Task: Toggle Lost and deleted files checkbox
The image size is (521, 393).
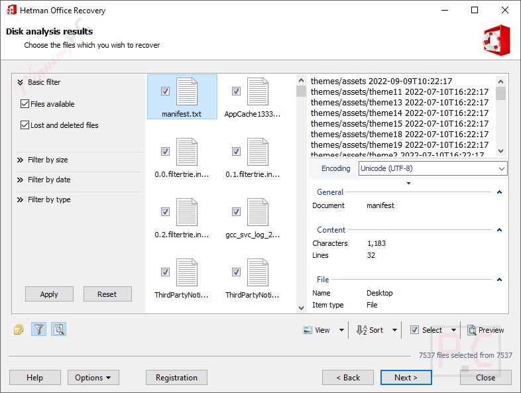Action: click(25, 125)
